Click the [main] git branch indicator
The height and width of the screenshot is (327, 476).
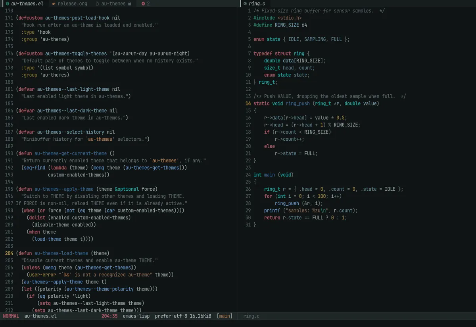click(225, 316)
